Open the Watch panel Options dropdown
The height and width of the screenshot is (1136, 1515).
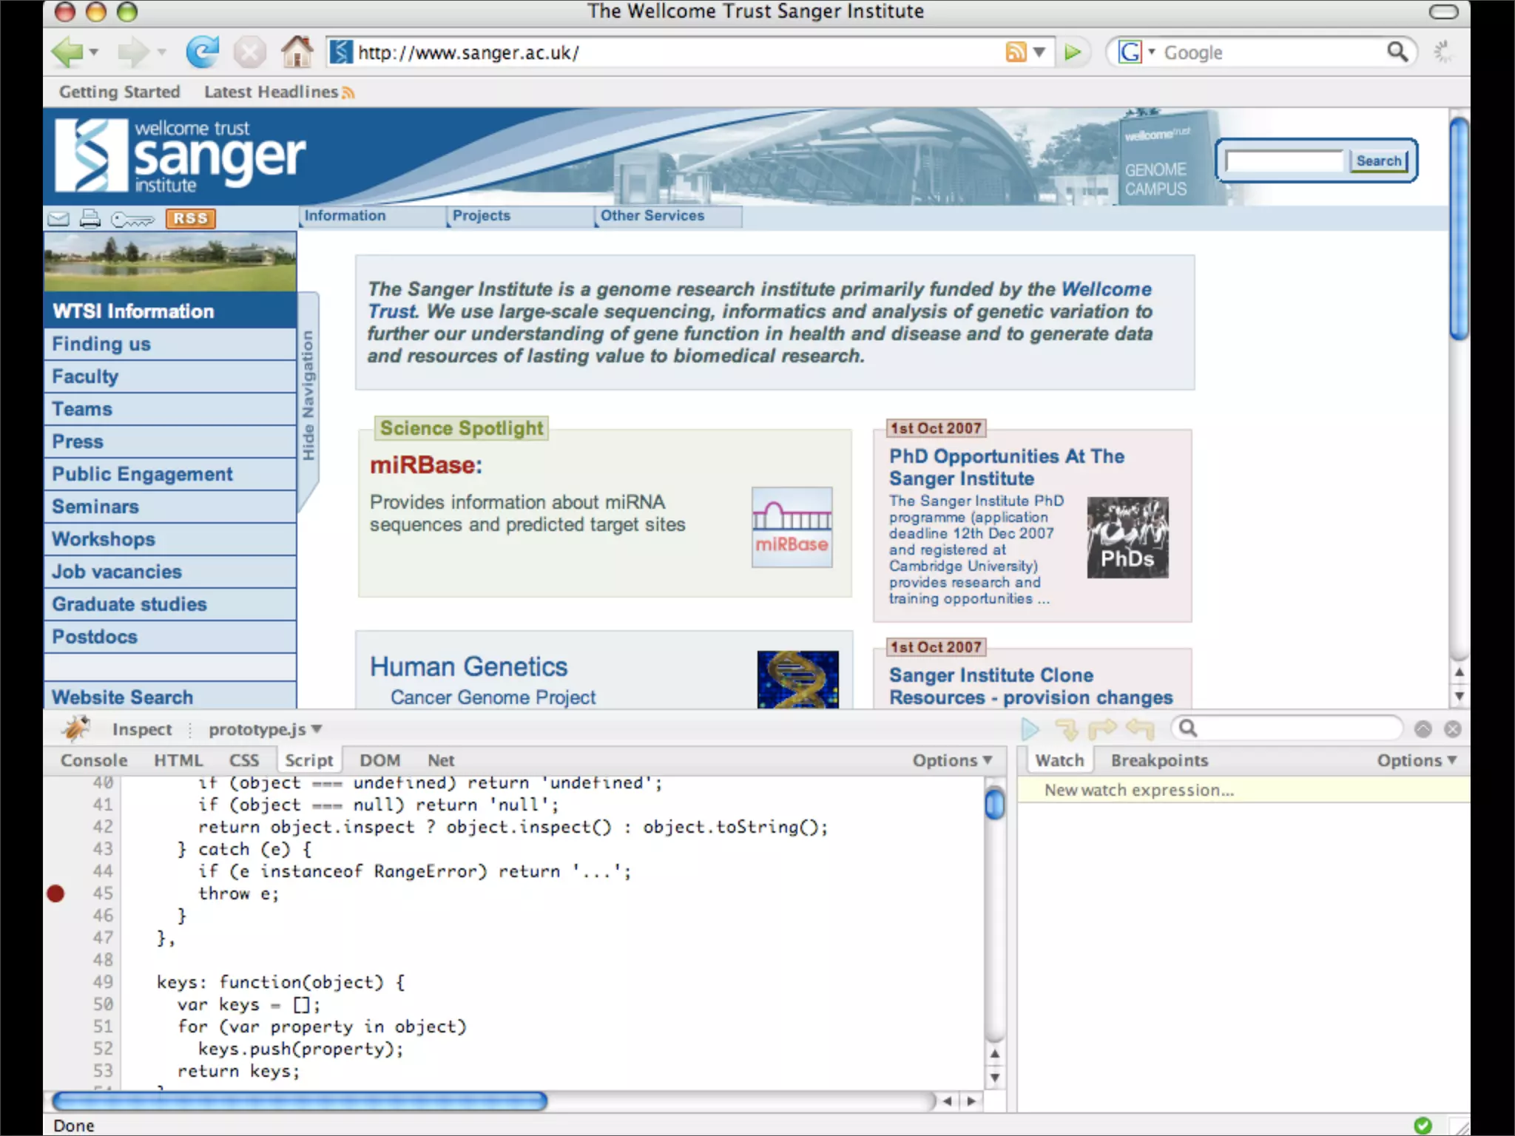pos(1417,760)
